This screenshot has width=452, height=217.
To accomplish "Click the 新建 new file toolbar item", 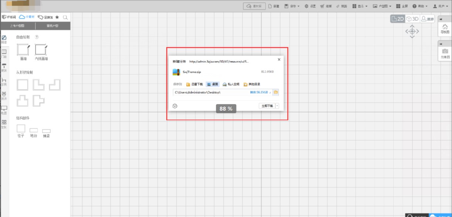I will (274, 6).
